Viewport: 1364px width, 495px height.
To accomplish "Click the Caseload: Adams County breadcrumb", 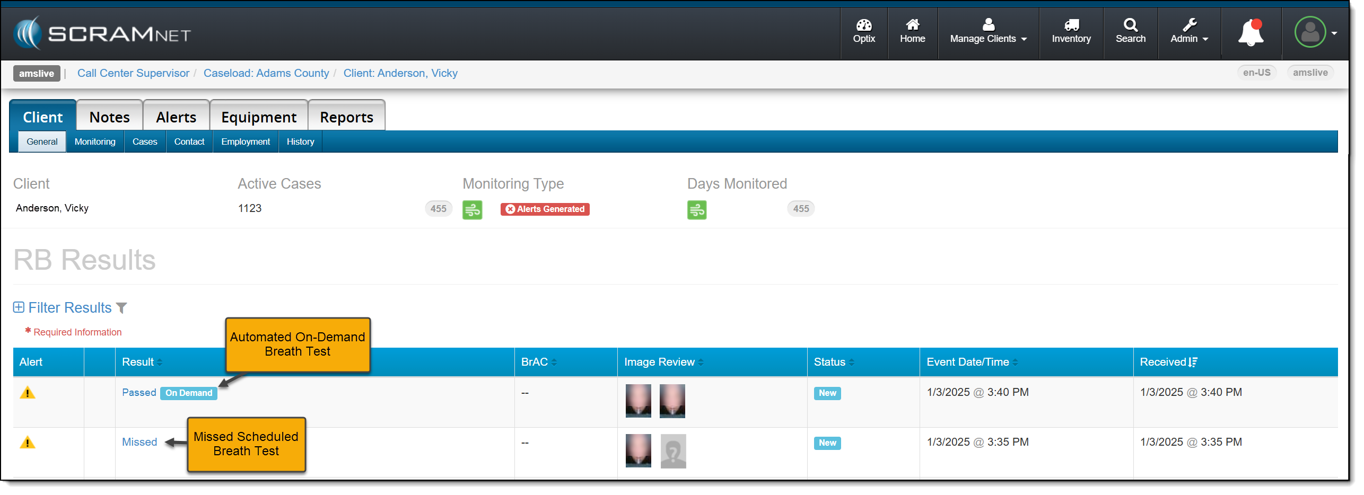I will 266,73.
